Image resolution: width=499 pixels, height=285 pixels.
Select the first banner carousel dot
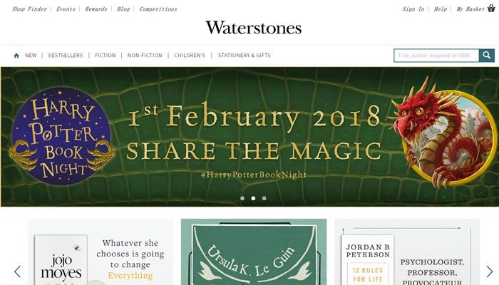(x=242, y=198)
